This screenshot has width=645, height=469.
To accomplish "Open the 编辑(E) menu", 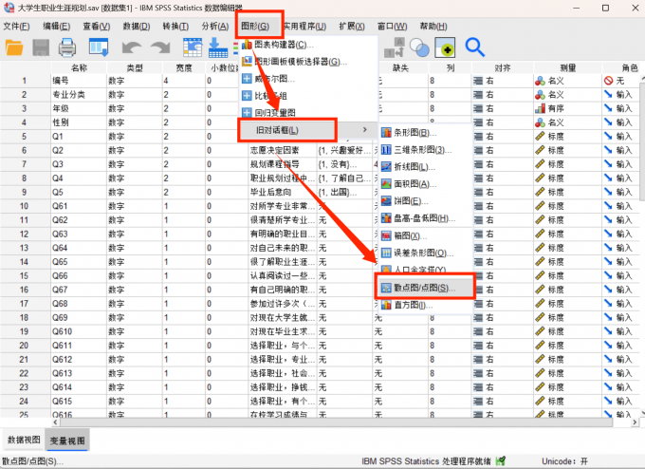I will pyautogui.click(x=57, y=27).
